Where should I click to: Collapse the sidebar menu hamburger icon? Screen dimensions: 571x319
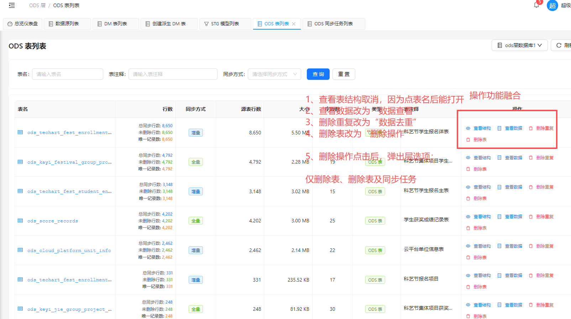pyautogui.click(x=12, y=5)
